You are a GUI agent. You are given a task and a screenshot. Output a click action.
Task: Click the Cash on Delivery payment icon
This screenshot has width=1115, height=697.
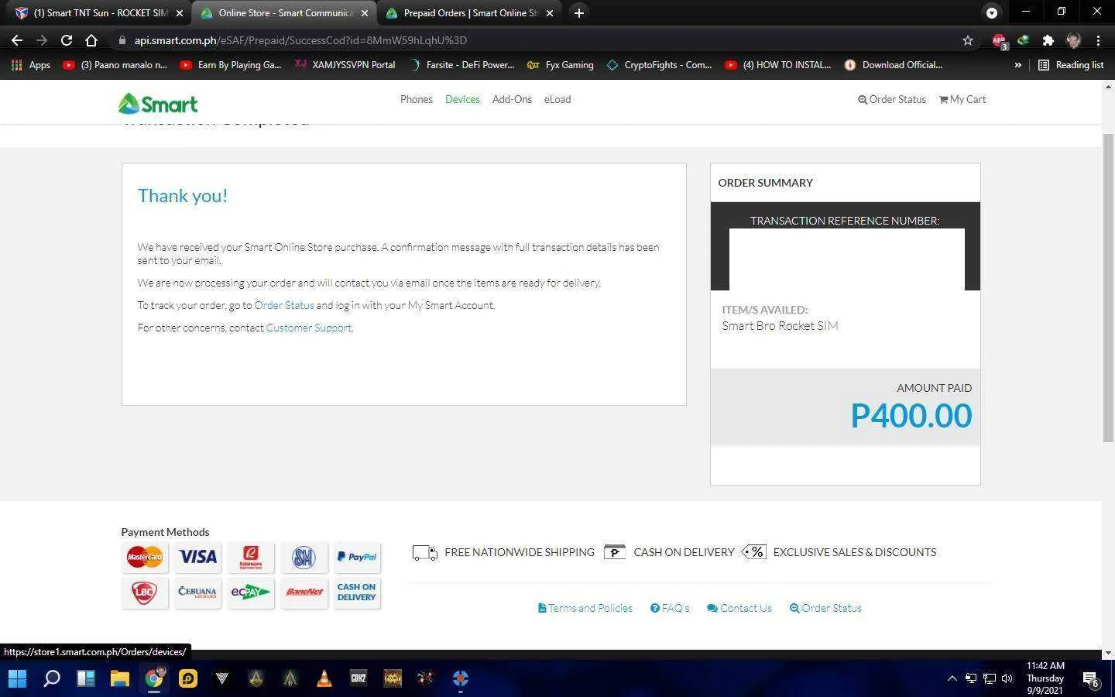[x=357, y=592]
